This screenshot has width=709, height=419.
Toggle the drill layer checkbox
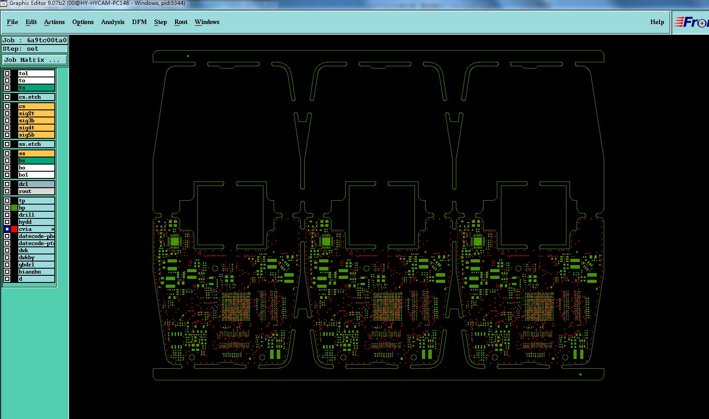(x=7, y=215)
